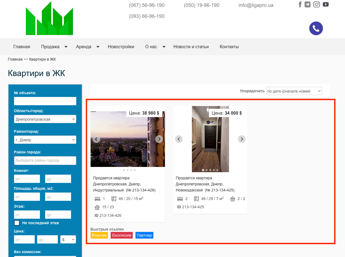Click the Цена 'до' field

[x=47, y=240]
